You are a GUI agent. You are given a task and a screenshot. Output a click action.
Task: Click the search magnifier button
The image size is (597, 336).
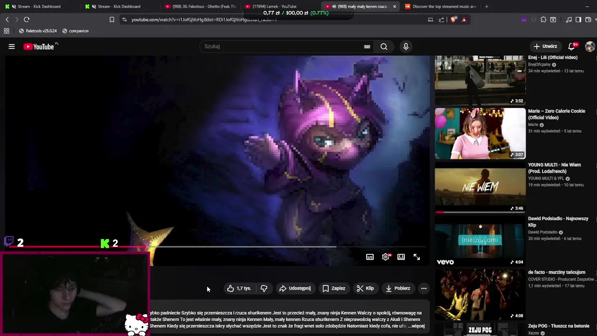(x=384, y=46)
